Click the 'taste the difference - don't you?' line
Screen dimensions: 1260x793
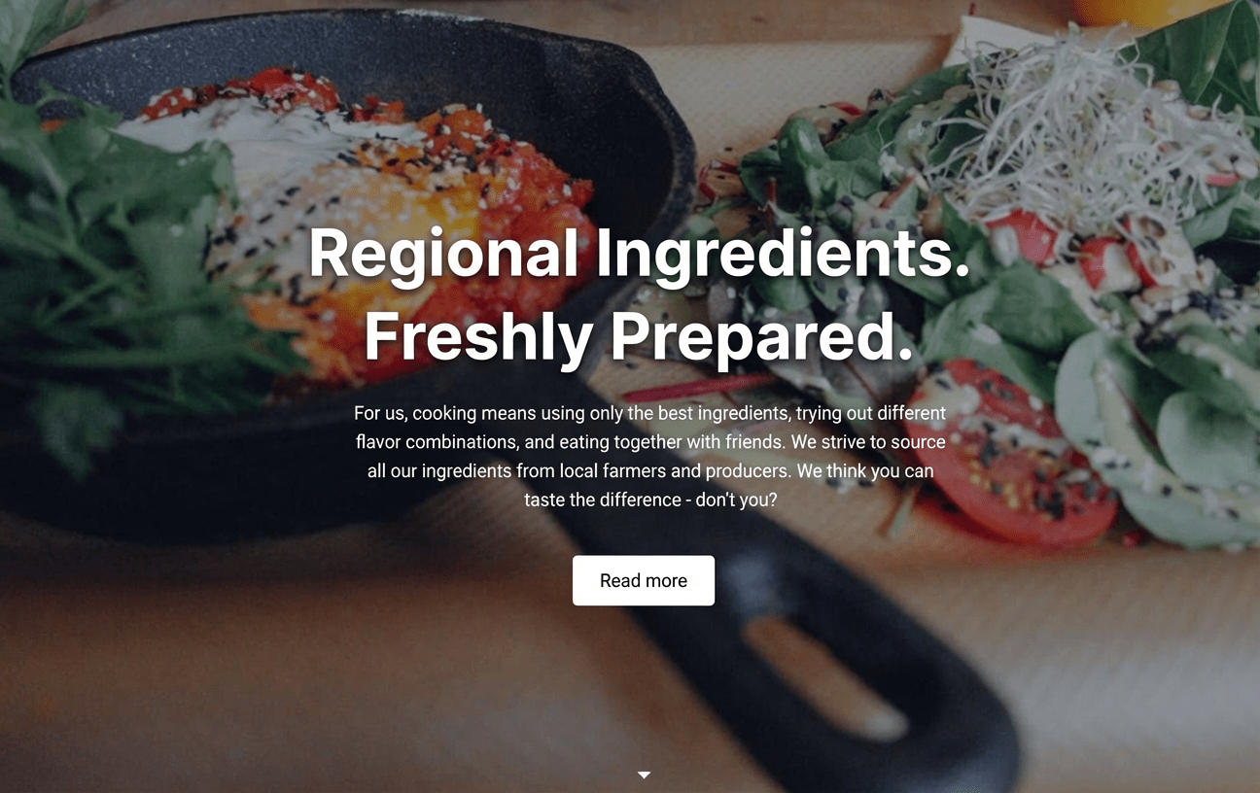[x=650, y=500]
